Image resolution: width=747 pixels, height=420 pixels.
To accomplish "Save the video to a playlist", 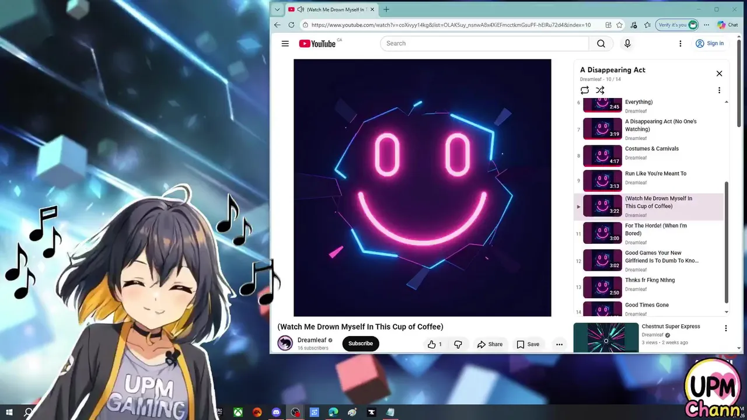I will [528, 344].
